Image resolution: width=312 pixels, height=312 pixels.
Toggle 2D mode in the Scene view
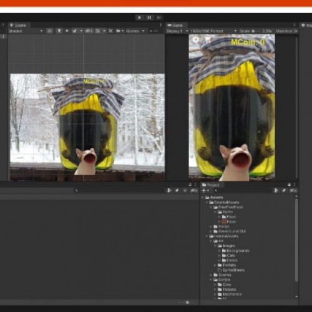pyautogui.click(x=49, y=31)
